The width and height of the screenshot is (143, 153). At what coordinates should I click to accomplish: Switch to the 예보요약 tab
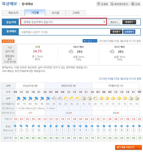tap(13, 13)
